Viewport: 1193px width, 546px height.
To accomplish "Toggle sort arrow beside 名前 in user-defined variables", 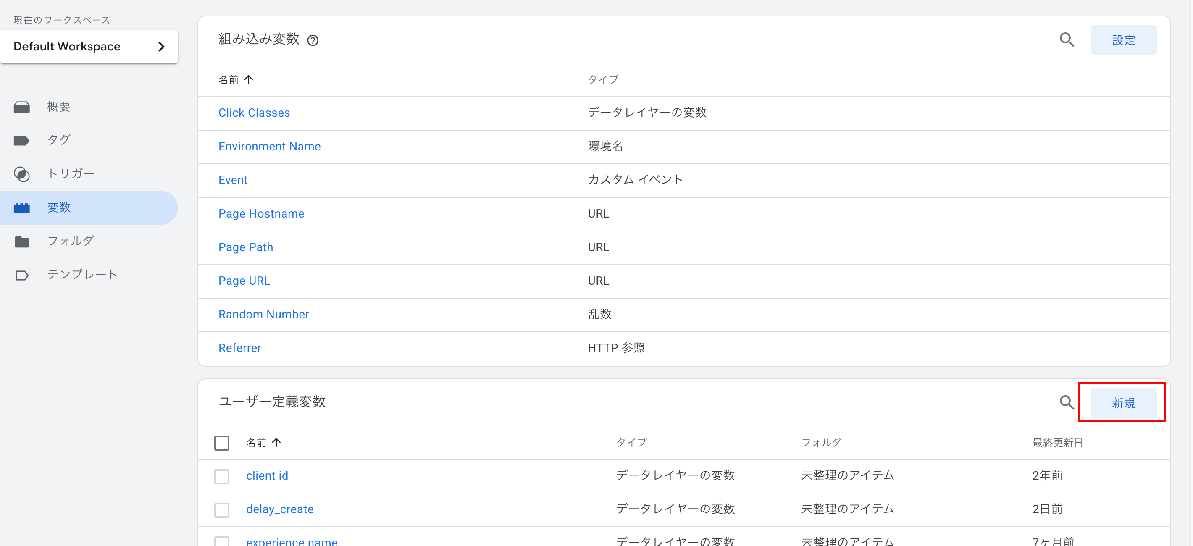I will [276, 442].
